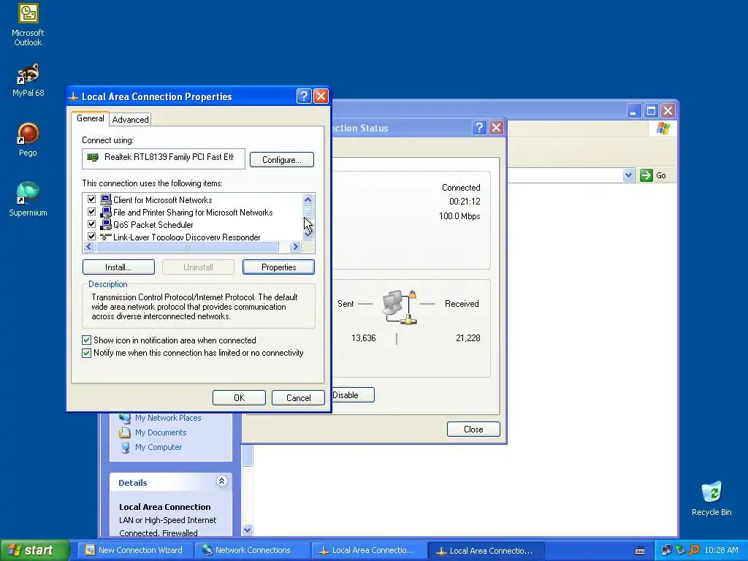
Task: Open the address bar dropdown arrow
Action: point(628,175)
